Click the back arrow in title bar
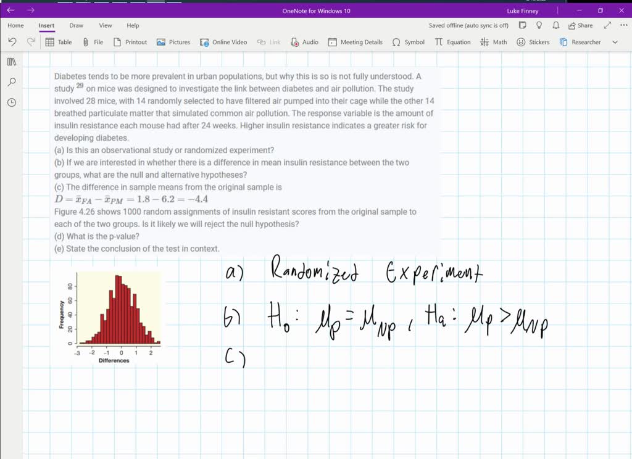This screenshot has width=632, height=459. (10, 10)
